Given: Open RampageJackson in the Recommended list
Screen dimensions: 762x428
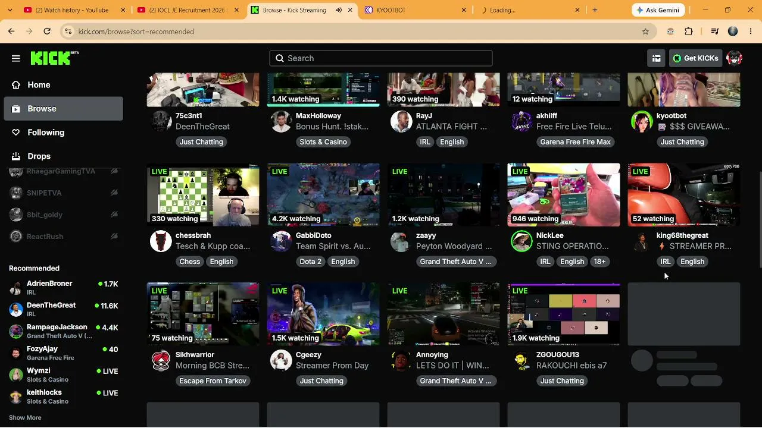Looking at the screenshot, I should point(63,332).
